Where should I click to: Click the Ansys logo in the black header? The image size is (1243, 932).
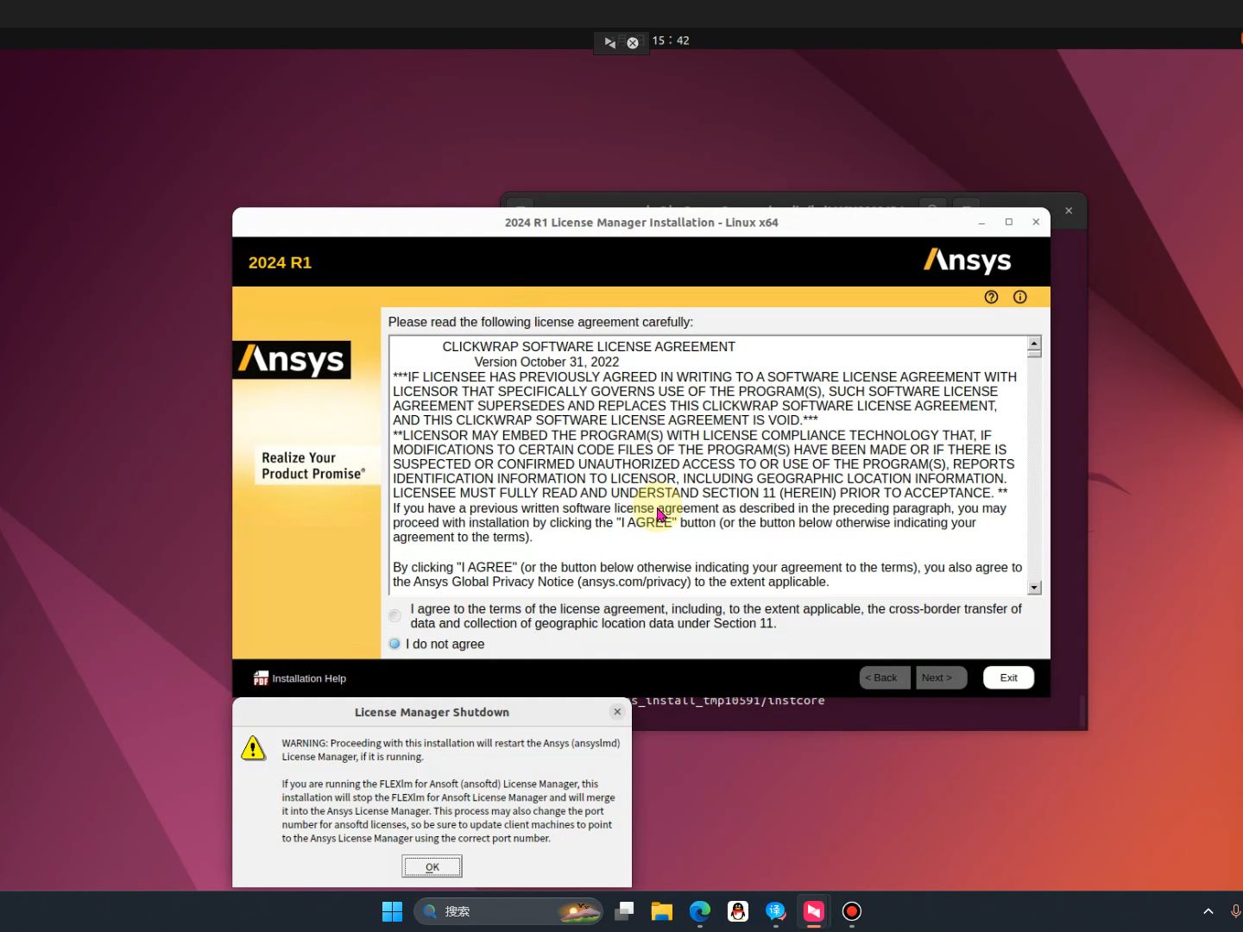pos(967,261)
